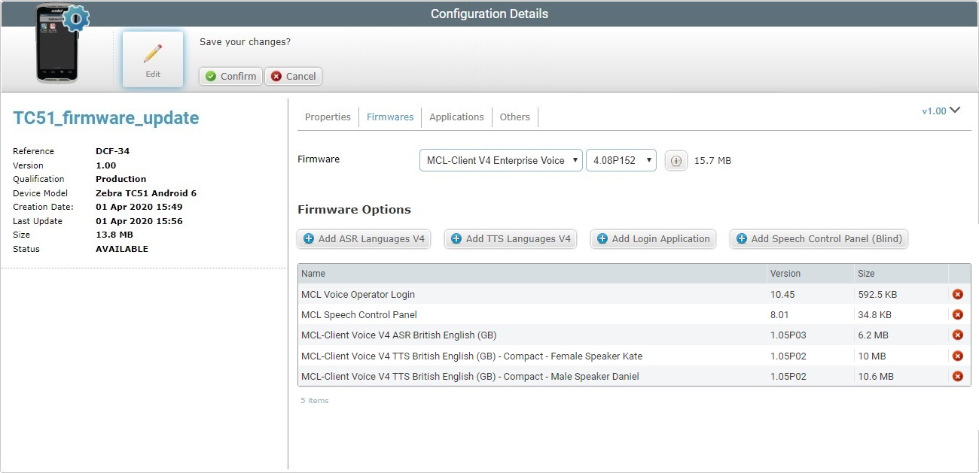Click the plus icon on Add TTS Languages V4
Viewport: 979px width, 473px height.
click(x=456, y=238)
